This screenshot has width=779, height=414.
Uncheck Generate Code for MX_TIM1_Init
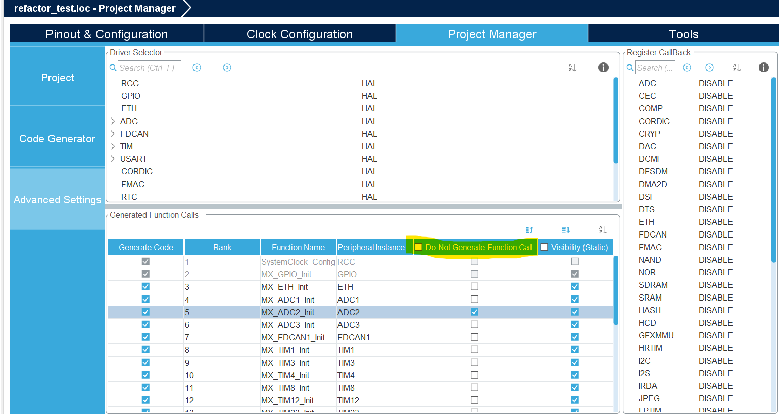145,349
